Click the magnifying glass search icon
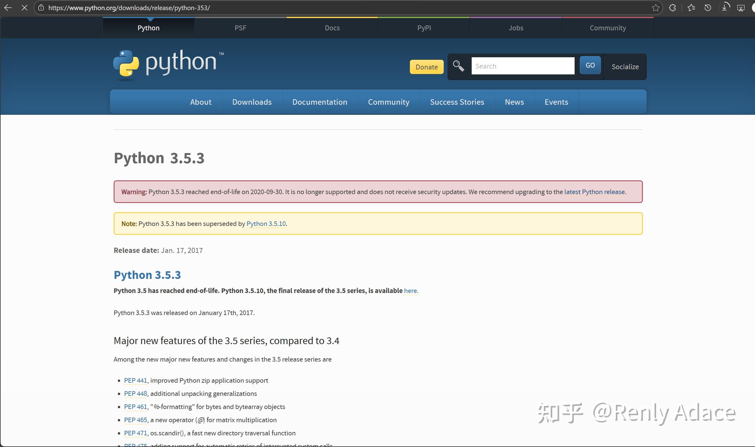This screenshot has width=755, height=447. coord(459,66)
